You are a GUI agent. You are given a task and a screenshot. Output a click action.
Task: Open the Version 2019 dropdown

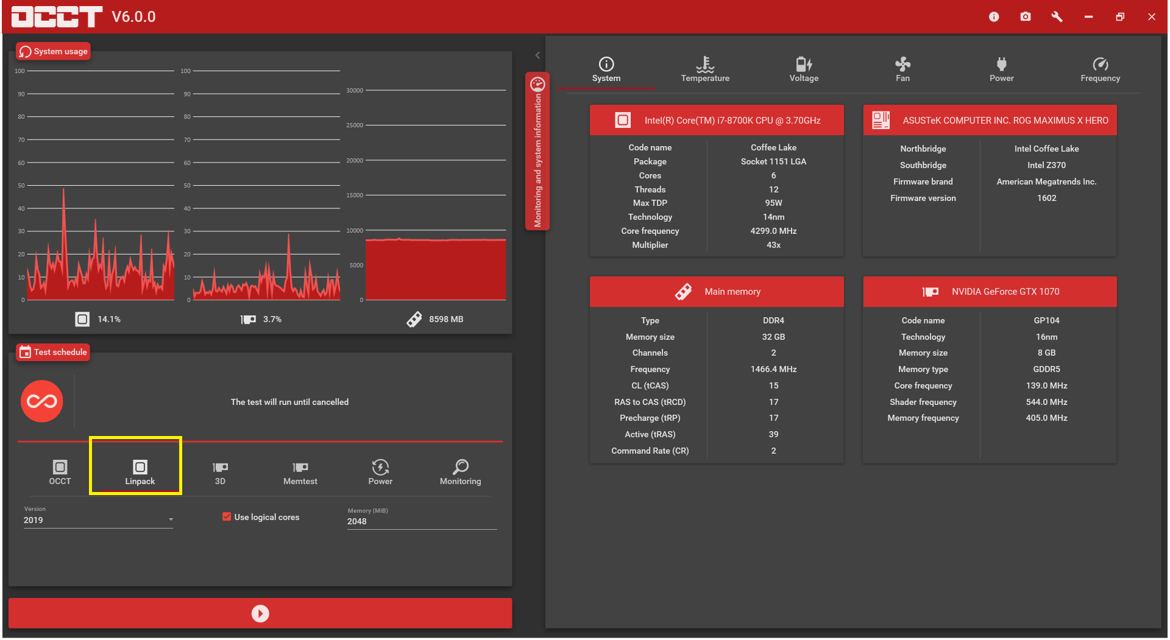click(98, 520)
